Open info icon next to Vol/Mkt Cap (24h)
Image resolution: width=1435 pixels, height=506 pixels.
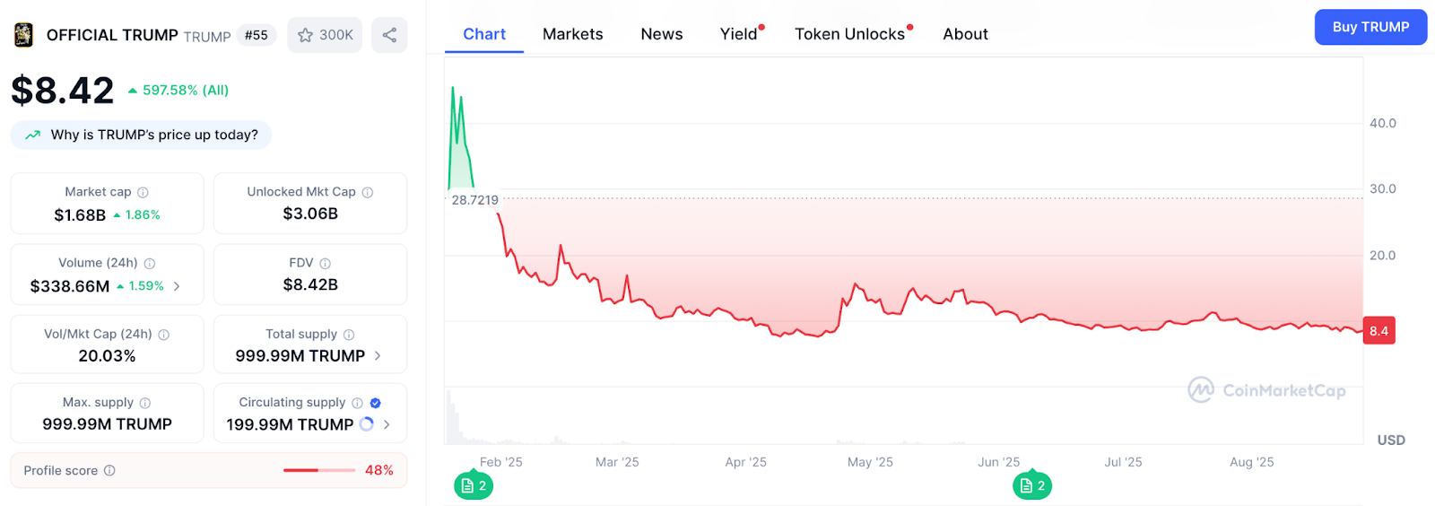click(164, 335)
